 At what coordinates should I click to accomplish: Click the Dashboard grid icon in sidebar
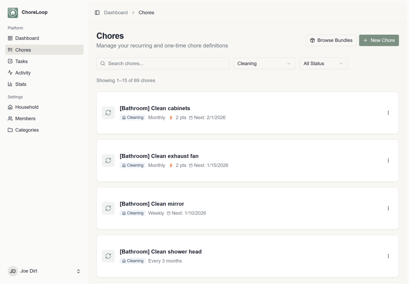pyautogui.click(x=10, y=38)
